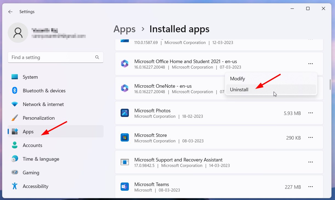This screenshot has width=335, height=200.
Task: Open more options for Microsoft Store
Action: pyautogui.click(x=310, y=137)
